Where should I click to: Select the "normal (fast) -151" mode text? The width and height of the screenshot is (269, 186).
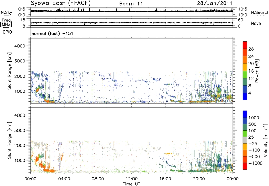pyautogui.click(x=52, y=33)
